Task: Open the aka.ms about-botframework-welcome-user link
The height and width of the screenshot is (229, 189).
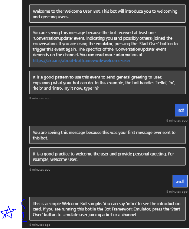Action: tap(82, 60)
